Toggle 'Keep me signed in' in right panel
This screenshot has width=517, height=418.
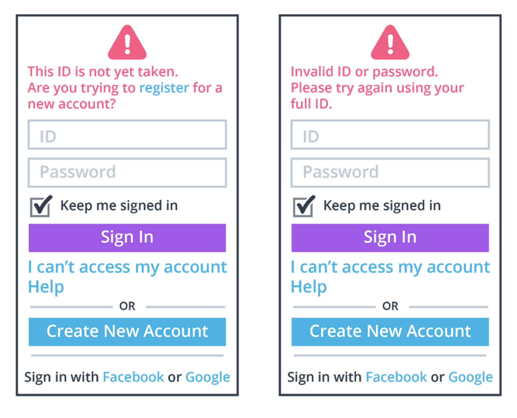(303, 206)
